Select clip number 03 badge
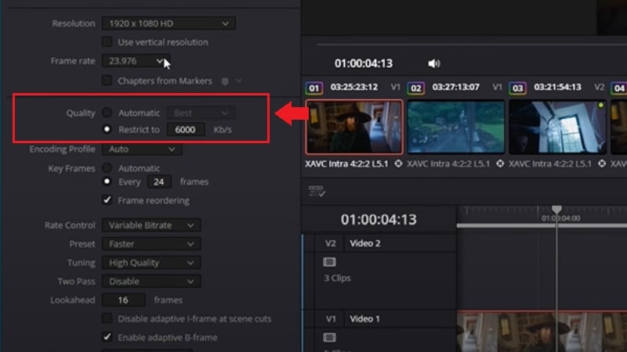The image size is (627, 352). [x=517, y=88]
